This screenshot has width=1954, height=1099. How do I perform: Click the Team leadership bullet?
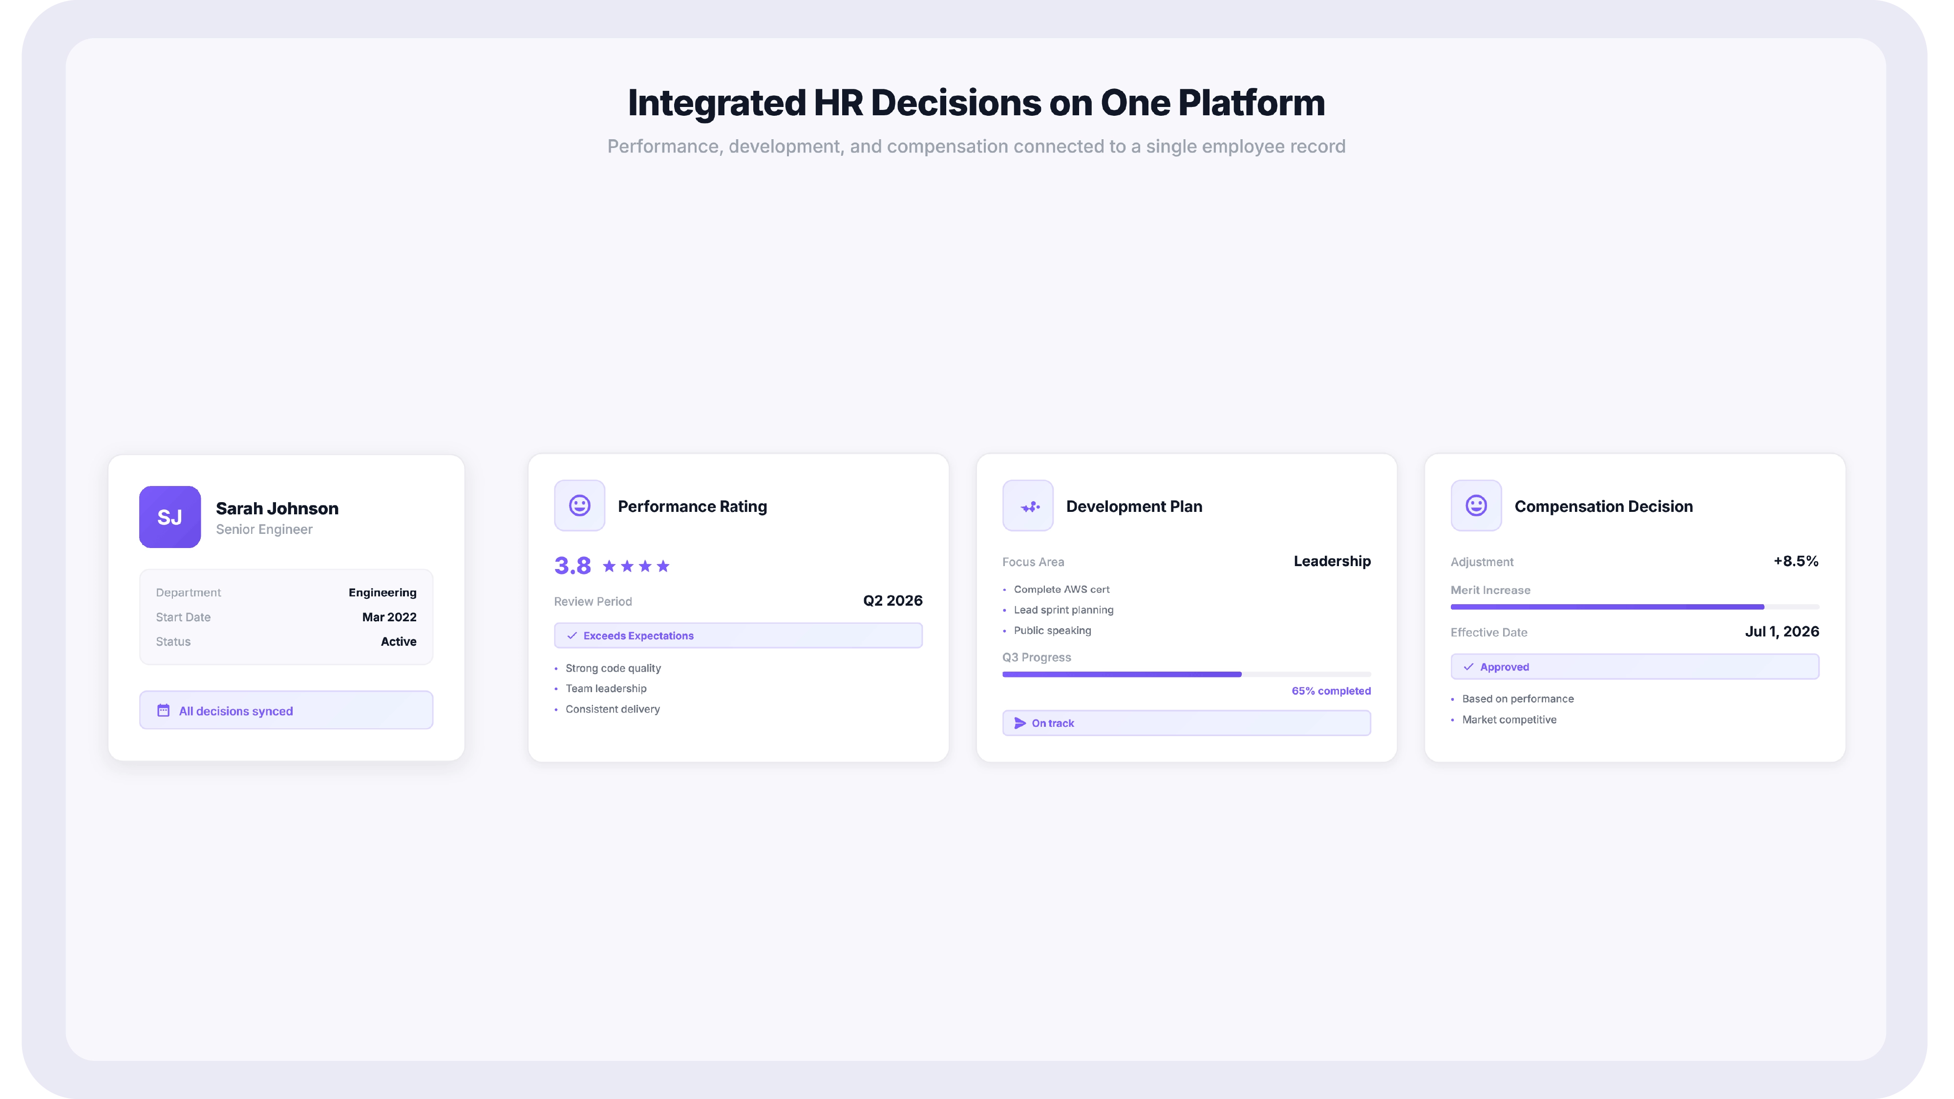(x=606, y=689)
